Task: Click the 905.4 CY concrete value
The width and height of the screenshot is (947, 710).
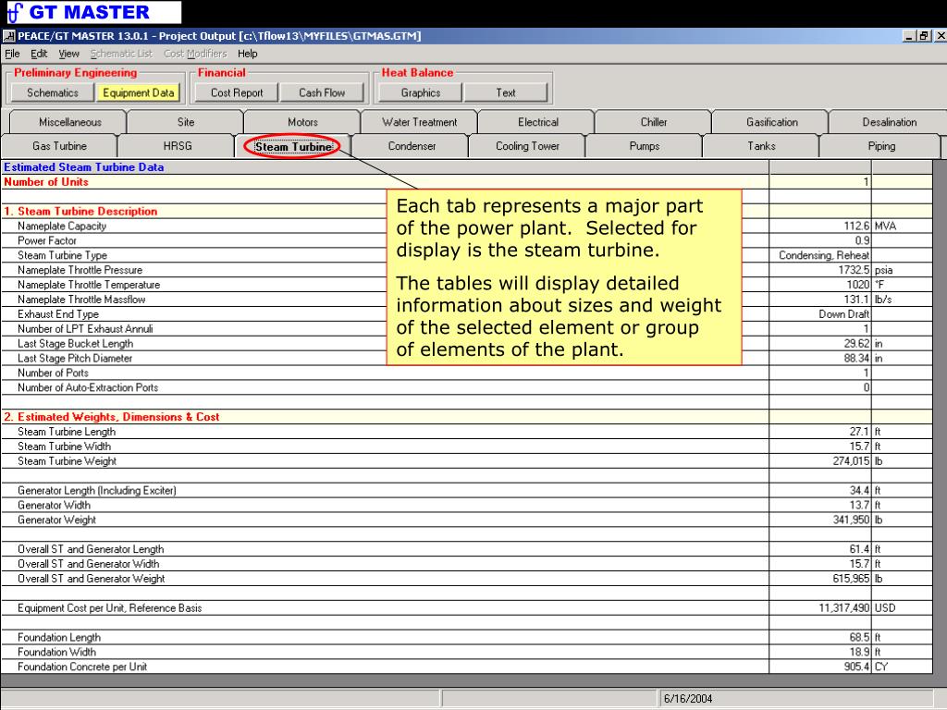Action: [x=820, y=667]
